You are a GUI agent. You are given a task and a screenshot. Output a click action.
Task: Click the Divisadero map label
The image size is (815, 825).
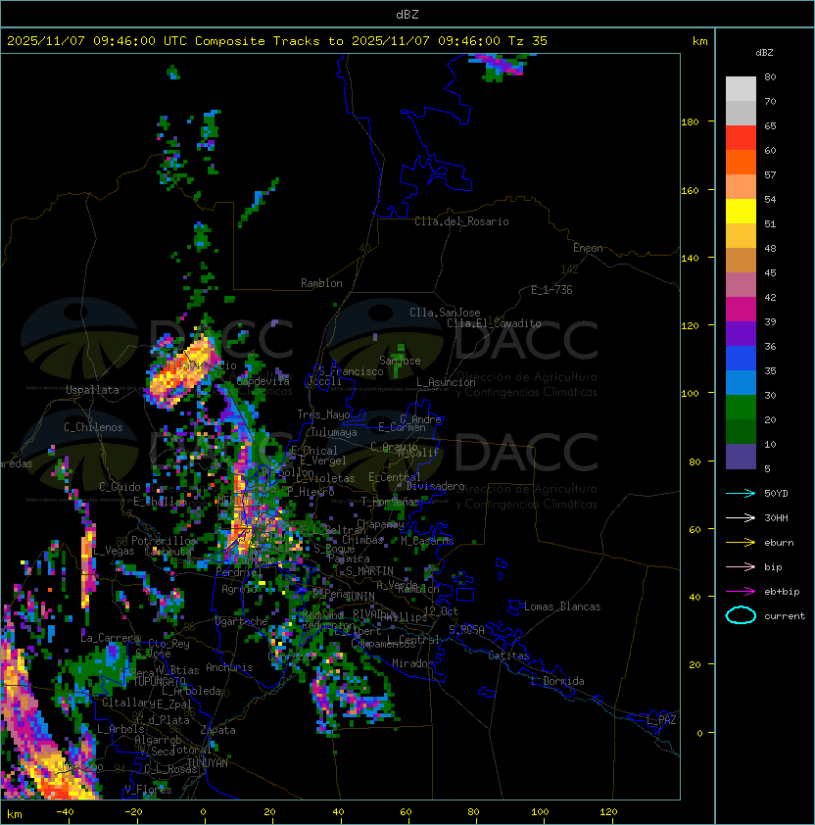(435, 486)
